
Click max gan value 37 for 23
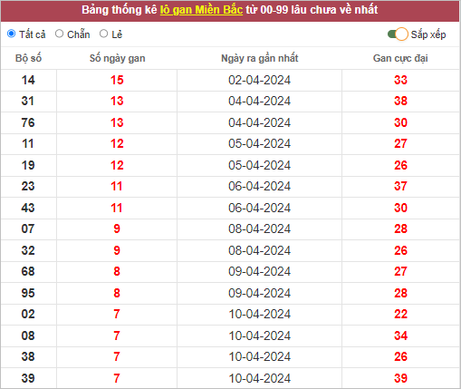click(400, 186)
